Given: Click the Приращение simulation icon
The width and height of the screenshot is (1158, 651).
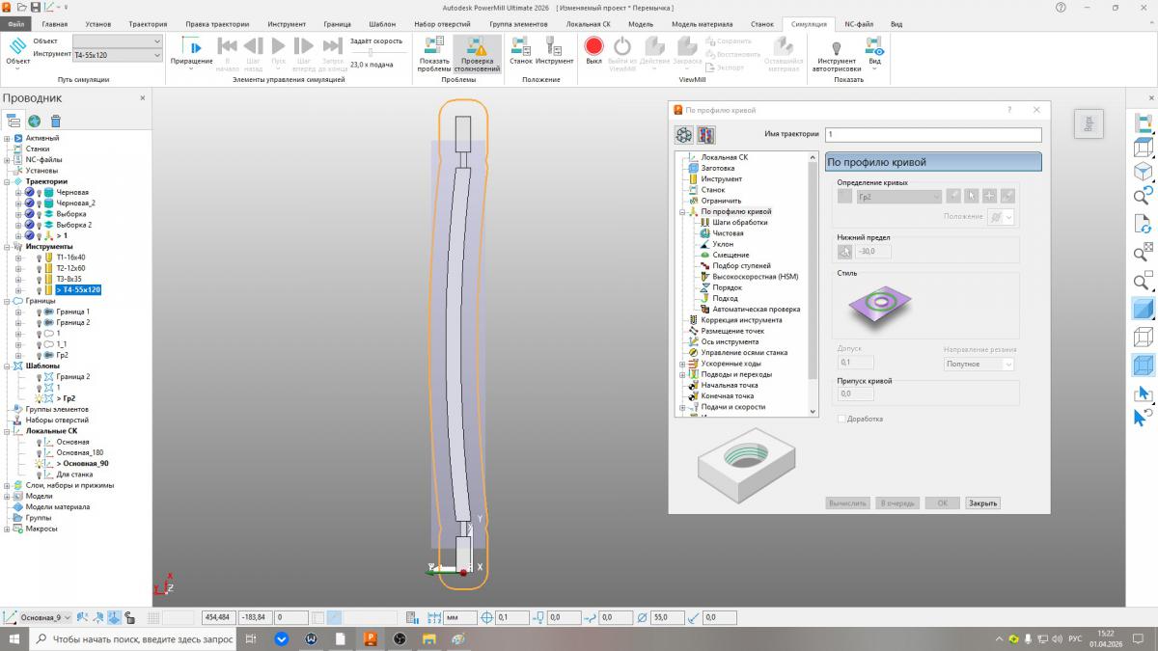Looking at the screenshot, I should pos(191,48).
